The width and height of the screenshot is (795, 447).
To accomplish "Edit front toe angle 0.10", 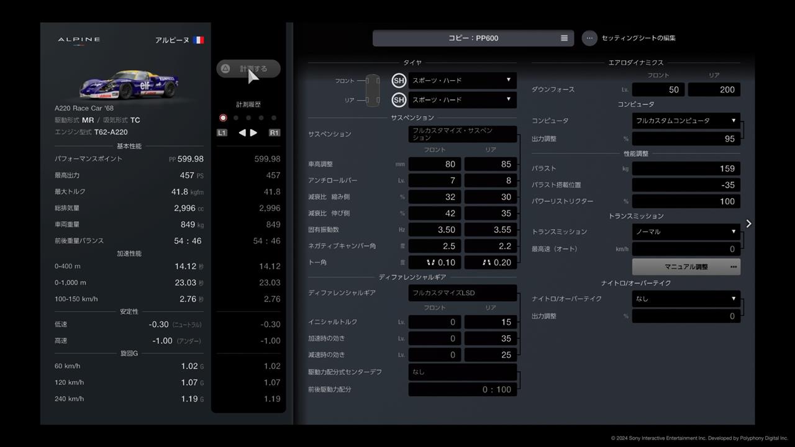I will click(435, 263).
